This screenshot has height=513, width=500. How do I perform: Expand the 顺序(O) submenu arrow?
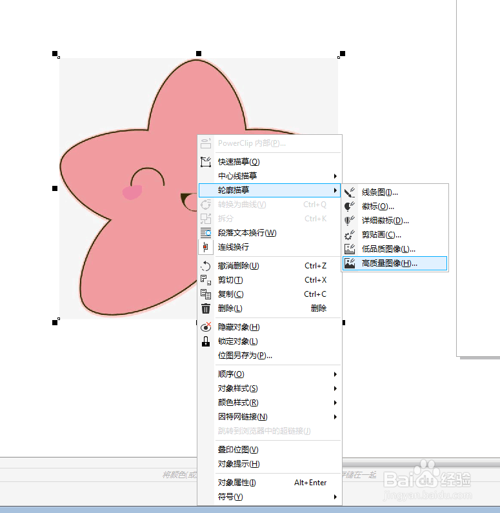click(x=335, y=374)
